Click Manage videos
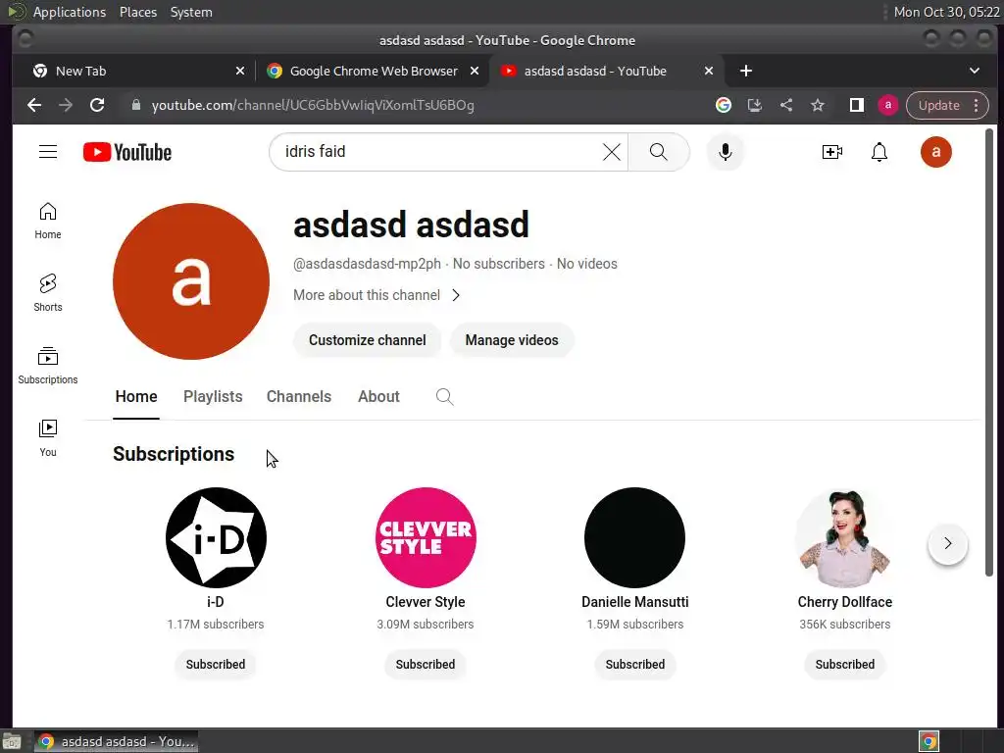This screenshot has height=753, width=1004. tap(512, 340)
